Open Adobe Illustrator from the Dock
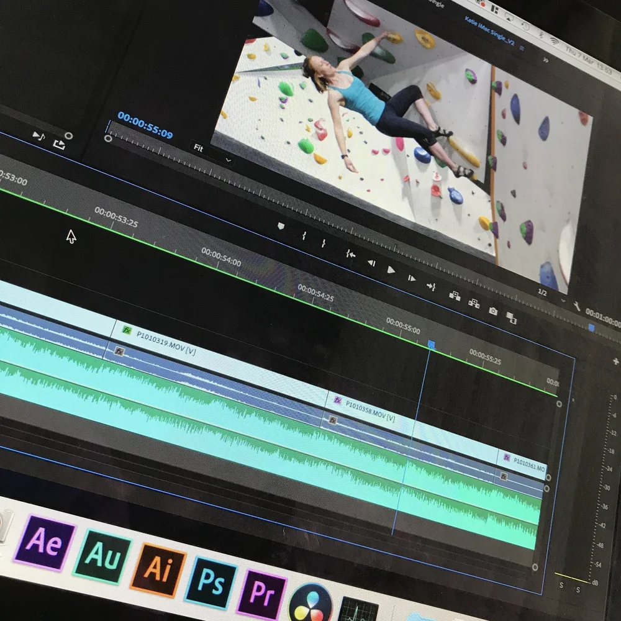Viewport: 621px width, 621px height. pos(158,570)
